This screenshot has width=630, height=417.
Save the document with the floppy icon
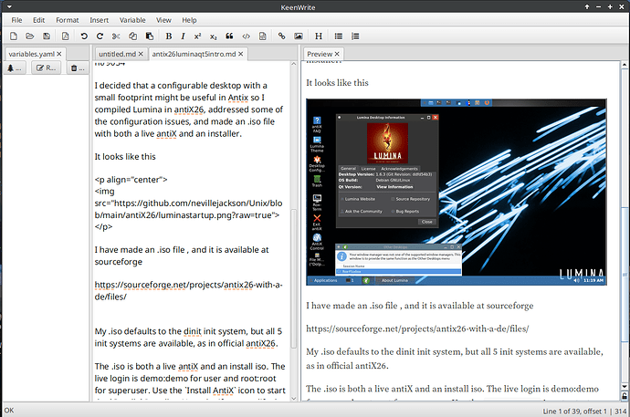47,36
